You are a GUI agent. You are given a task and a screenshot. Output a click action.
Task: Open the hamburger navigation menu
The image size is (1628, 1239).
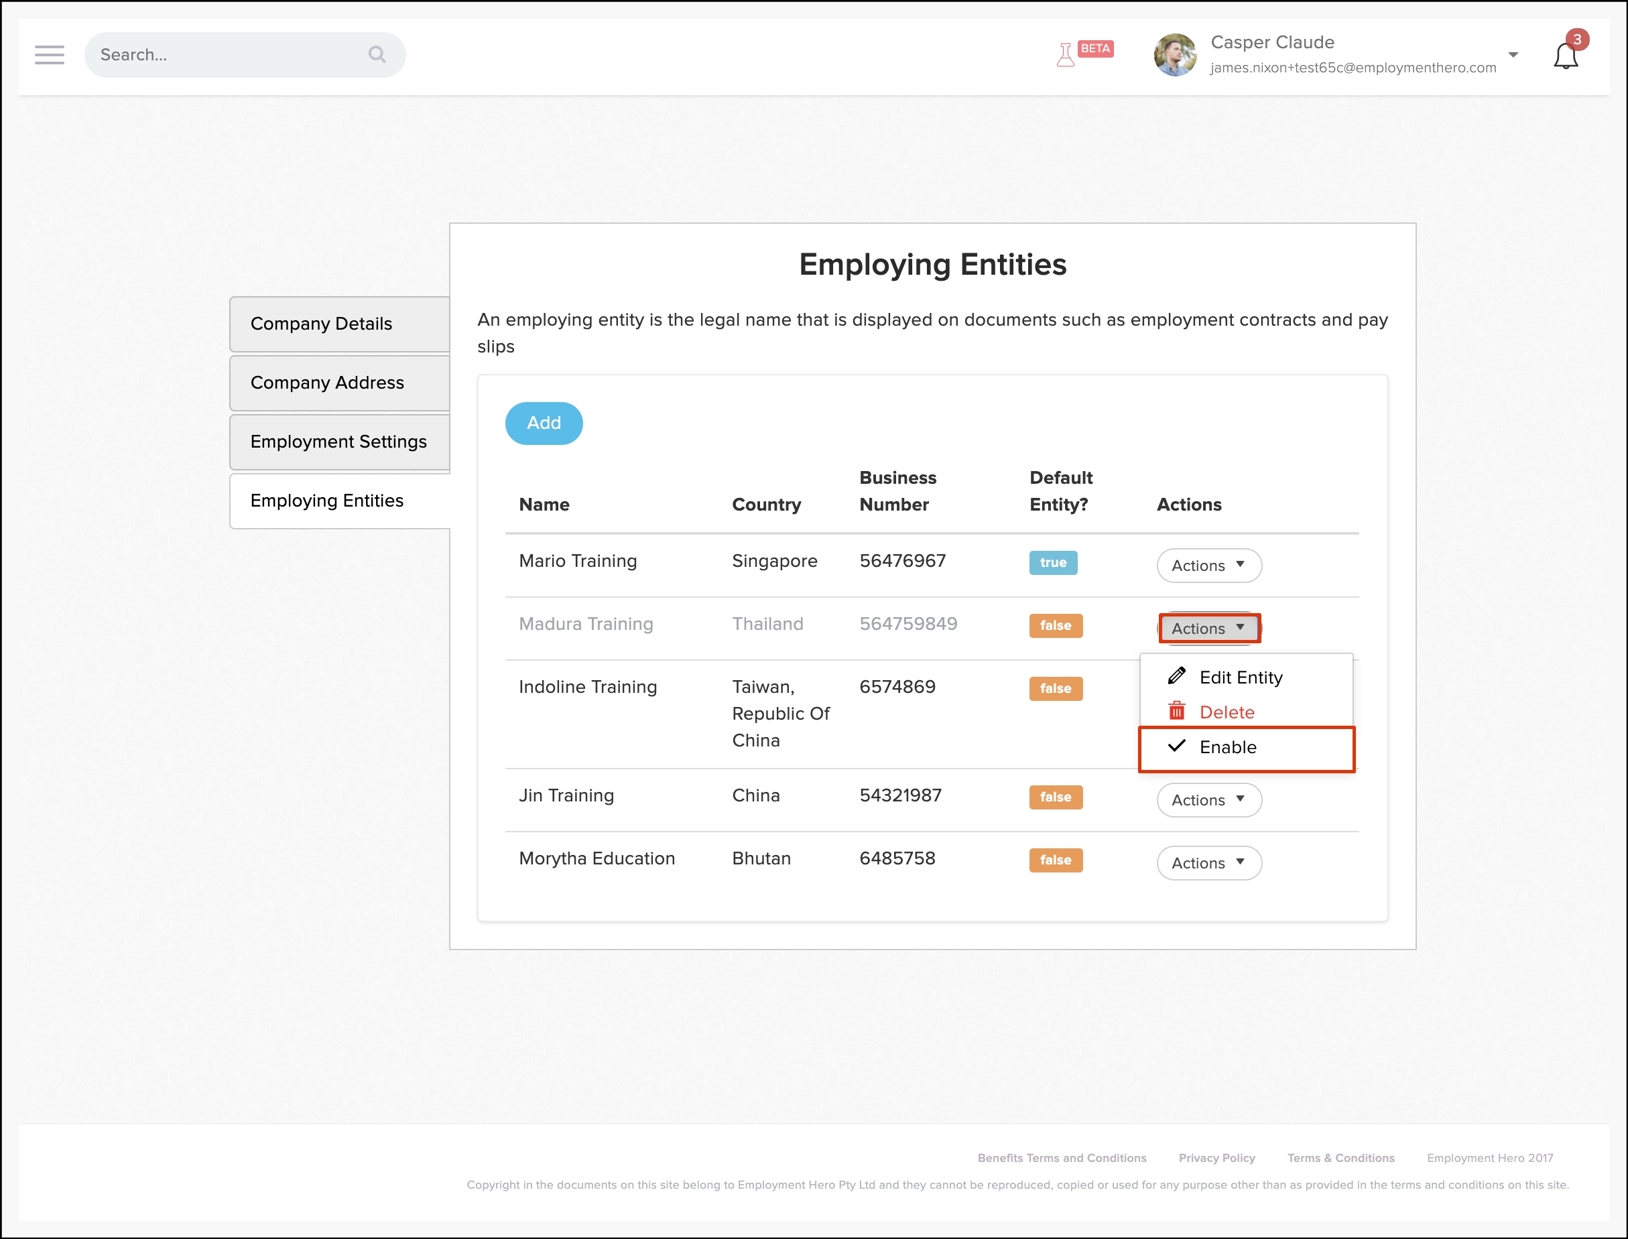pos(50,54)
